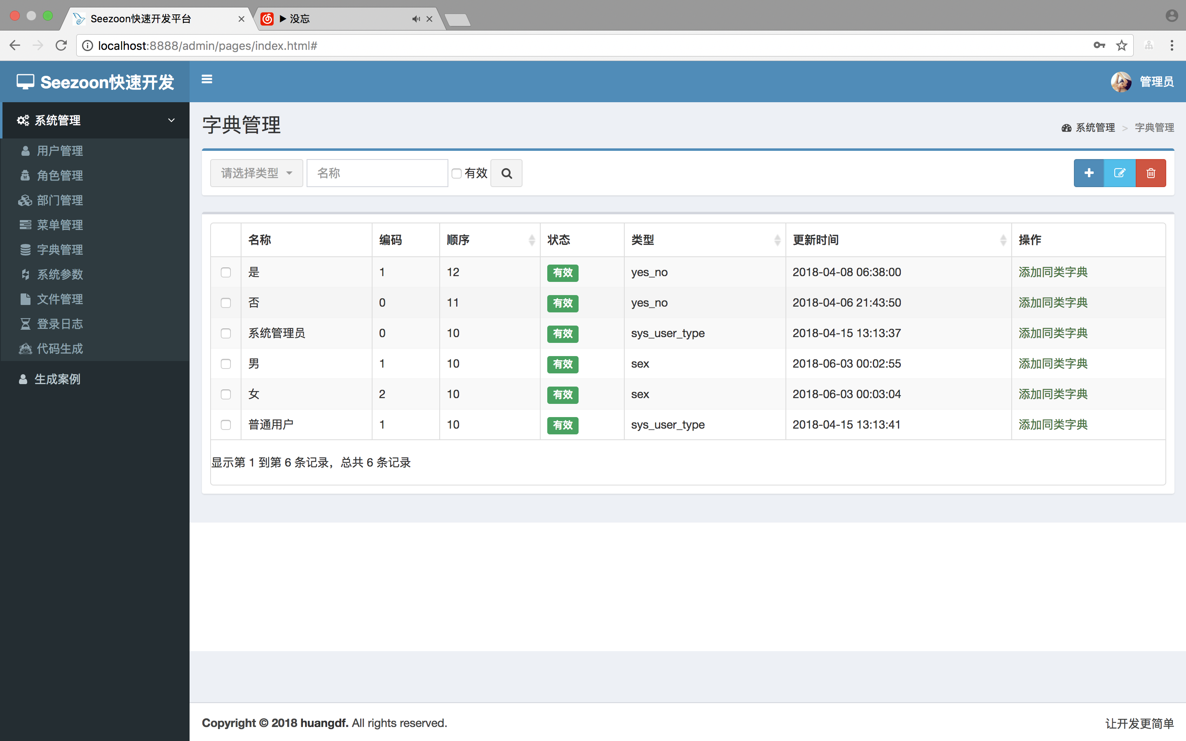Viewport: 1186px width, 741px height.
Task: Open site information icon in address bar
Action: (87, 46)
